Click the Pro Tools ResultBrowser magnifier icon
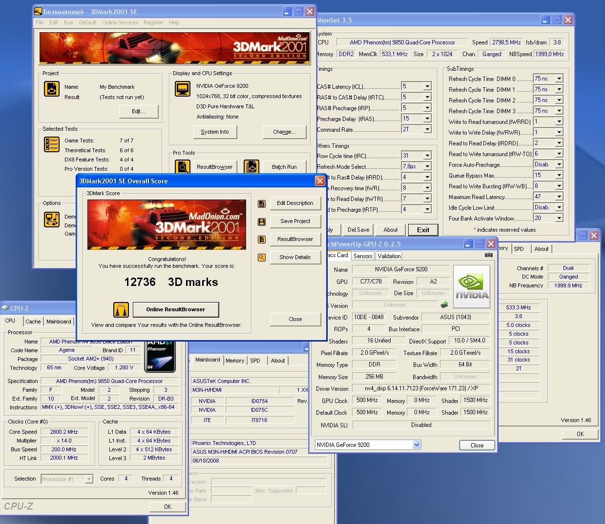This screenshot has height=524, width=605. (x=183, y=167)
